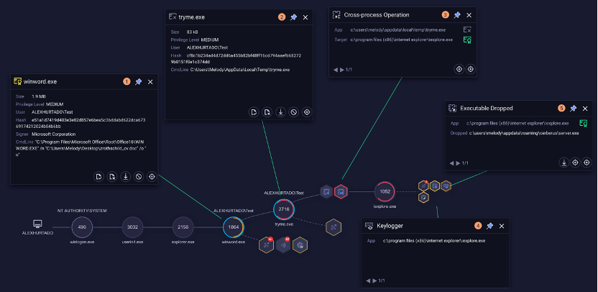The width and height of the screenshot is (598, 292).
Task: Click gray puzzle-piece hexagon after tryme.exe
Action: pos(326,192)
